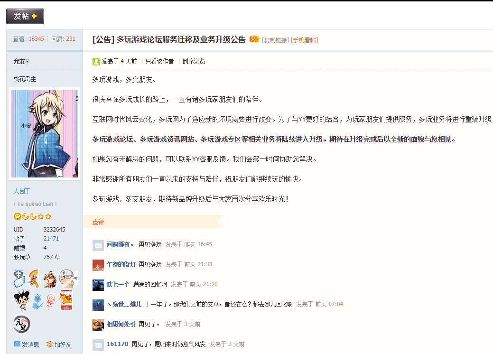The height and width of the screenshot is (354, 493).
Task: Open the 手机看帖 mobile view link
Action: coord(304,40)
